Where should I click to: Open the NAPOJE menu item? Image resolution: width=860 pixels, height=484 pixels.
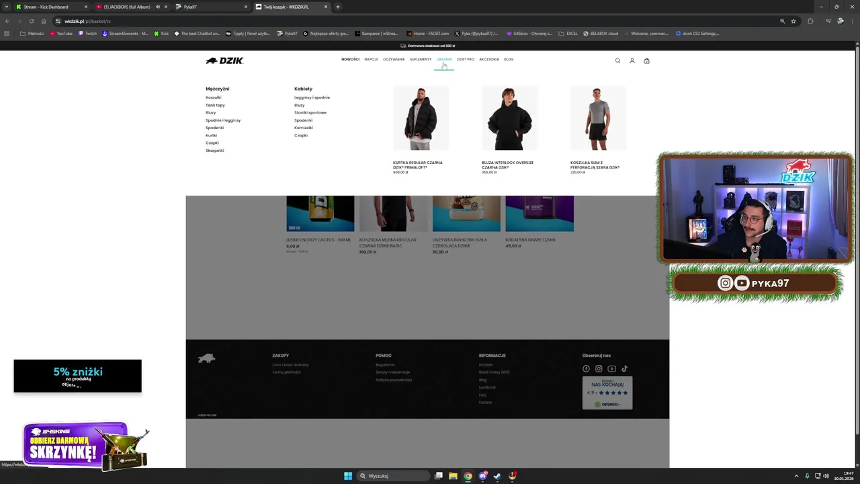click(371, 59)
